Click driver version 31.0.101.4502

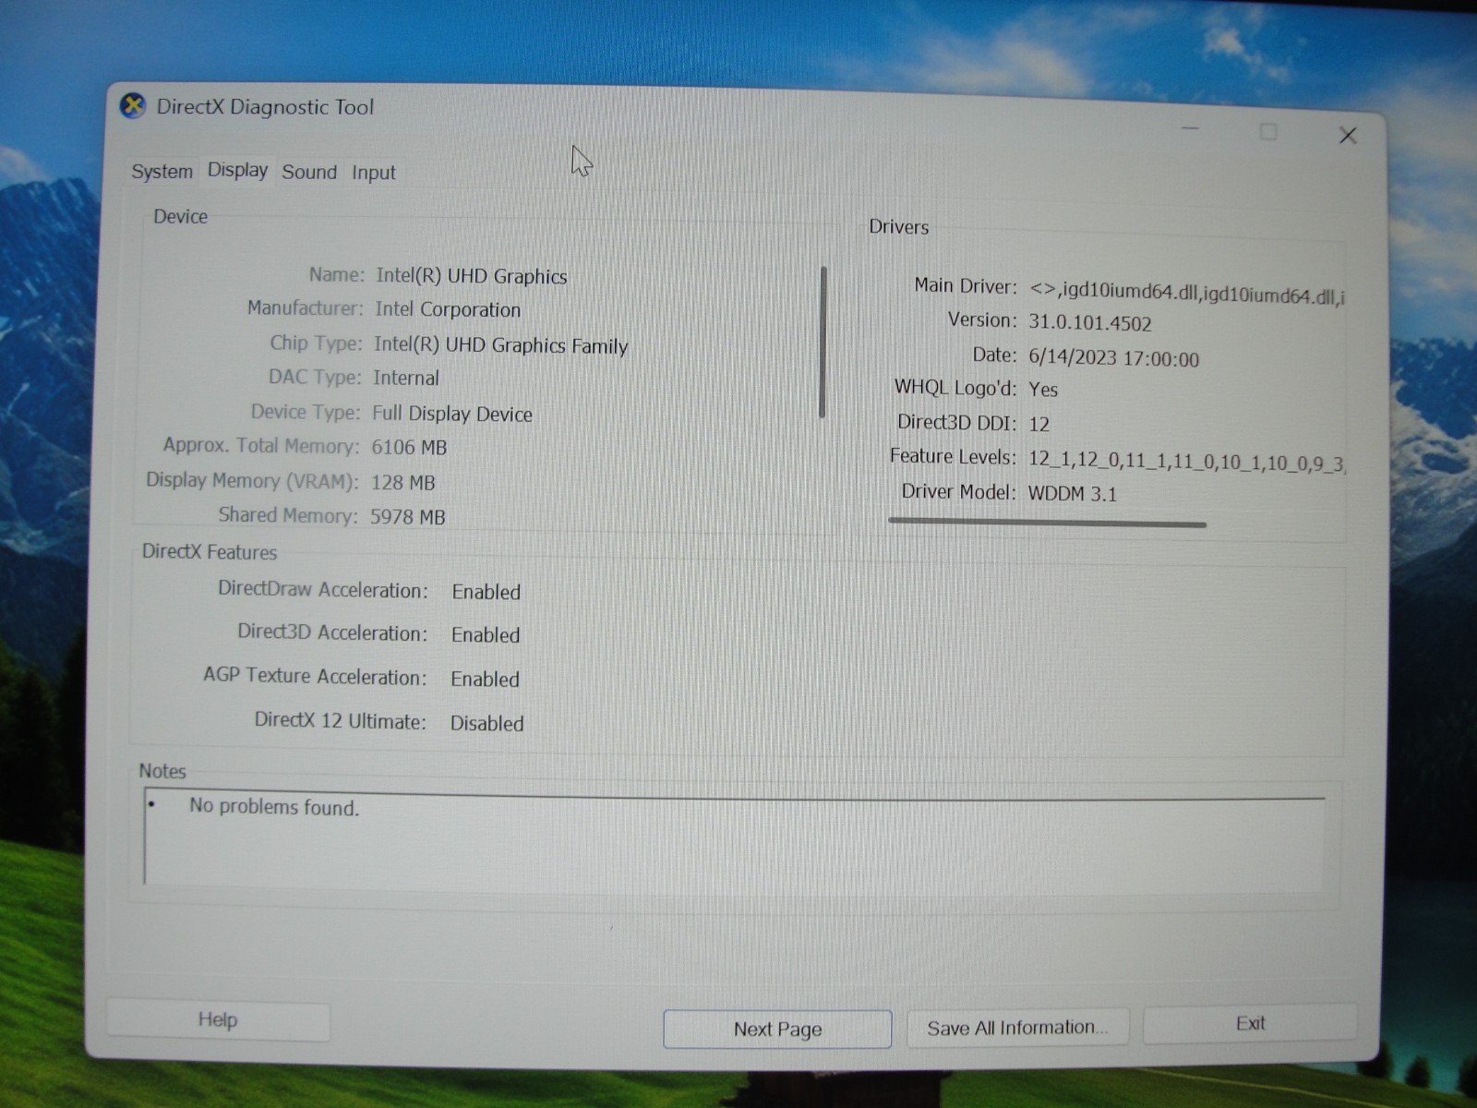(1090, 323)
